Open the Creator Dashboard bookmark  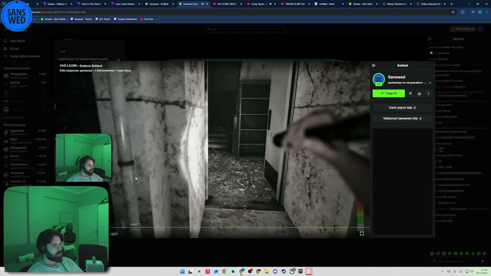125,19
